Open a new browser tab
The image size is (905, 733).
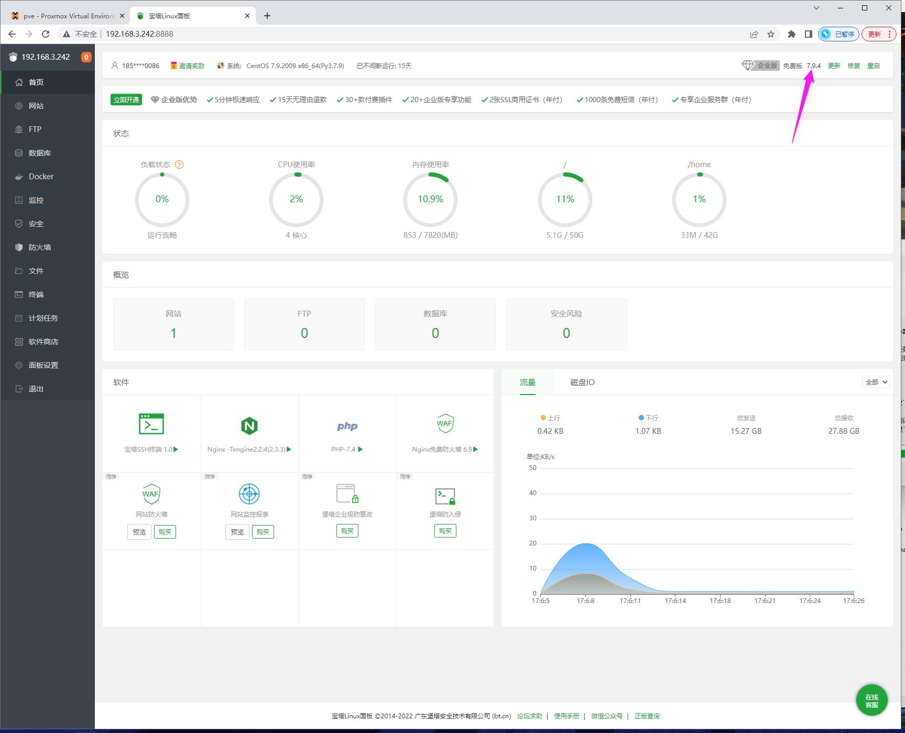[x=267, y=16]
